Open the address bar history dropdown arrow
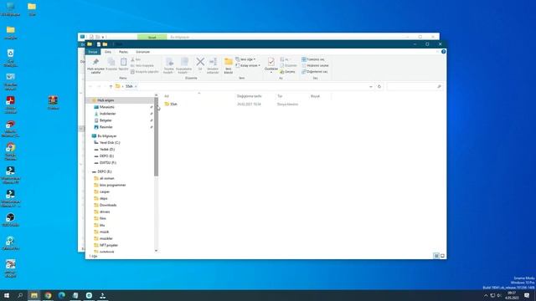The image size is (536, 301). click(371, 87)
